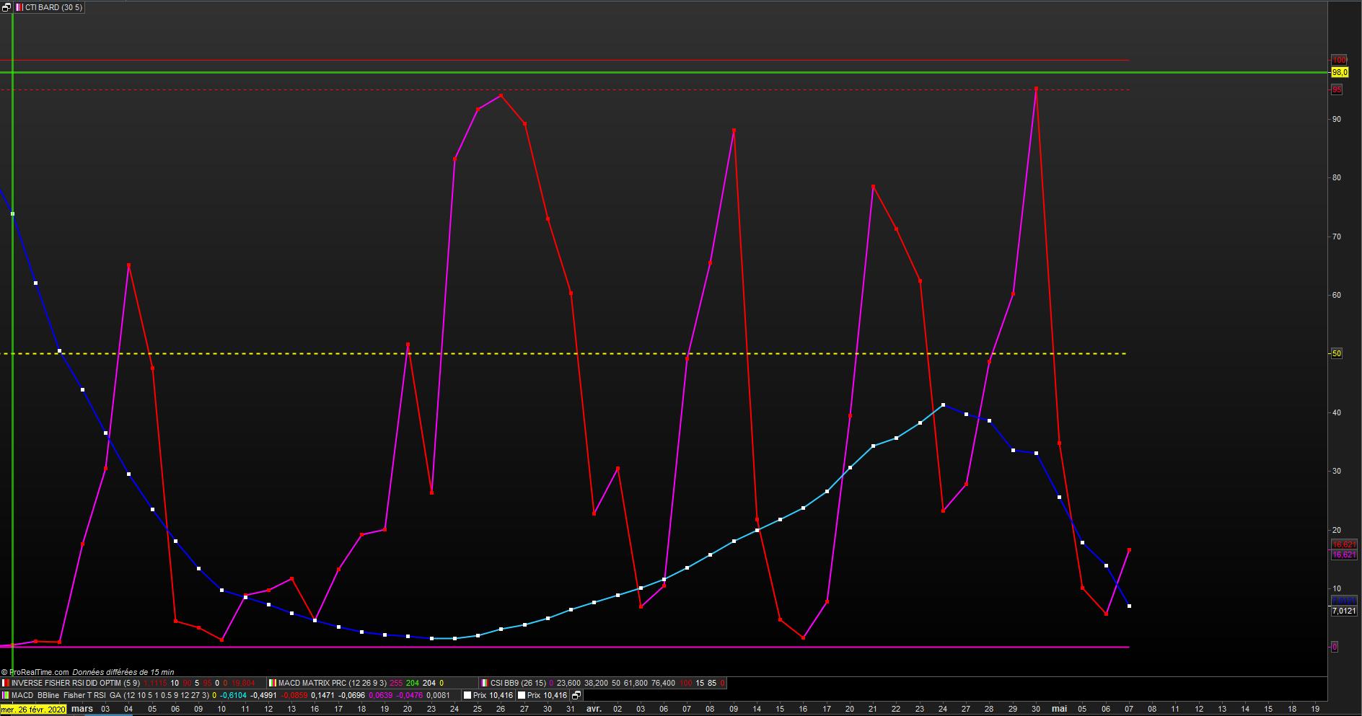Click the red 16,621 value label
Screen dimensions: 1362x716
click(x=1344, y=544)
